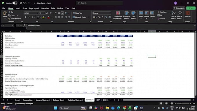Click the horizontal scrollbar
Image resolution: width=197 pixels, height=111 pixels.
[x=157, y=100]
